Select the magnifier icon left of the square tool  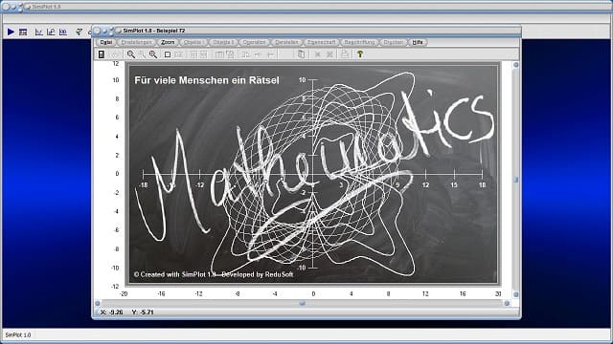click(x=153, y=54)
